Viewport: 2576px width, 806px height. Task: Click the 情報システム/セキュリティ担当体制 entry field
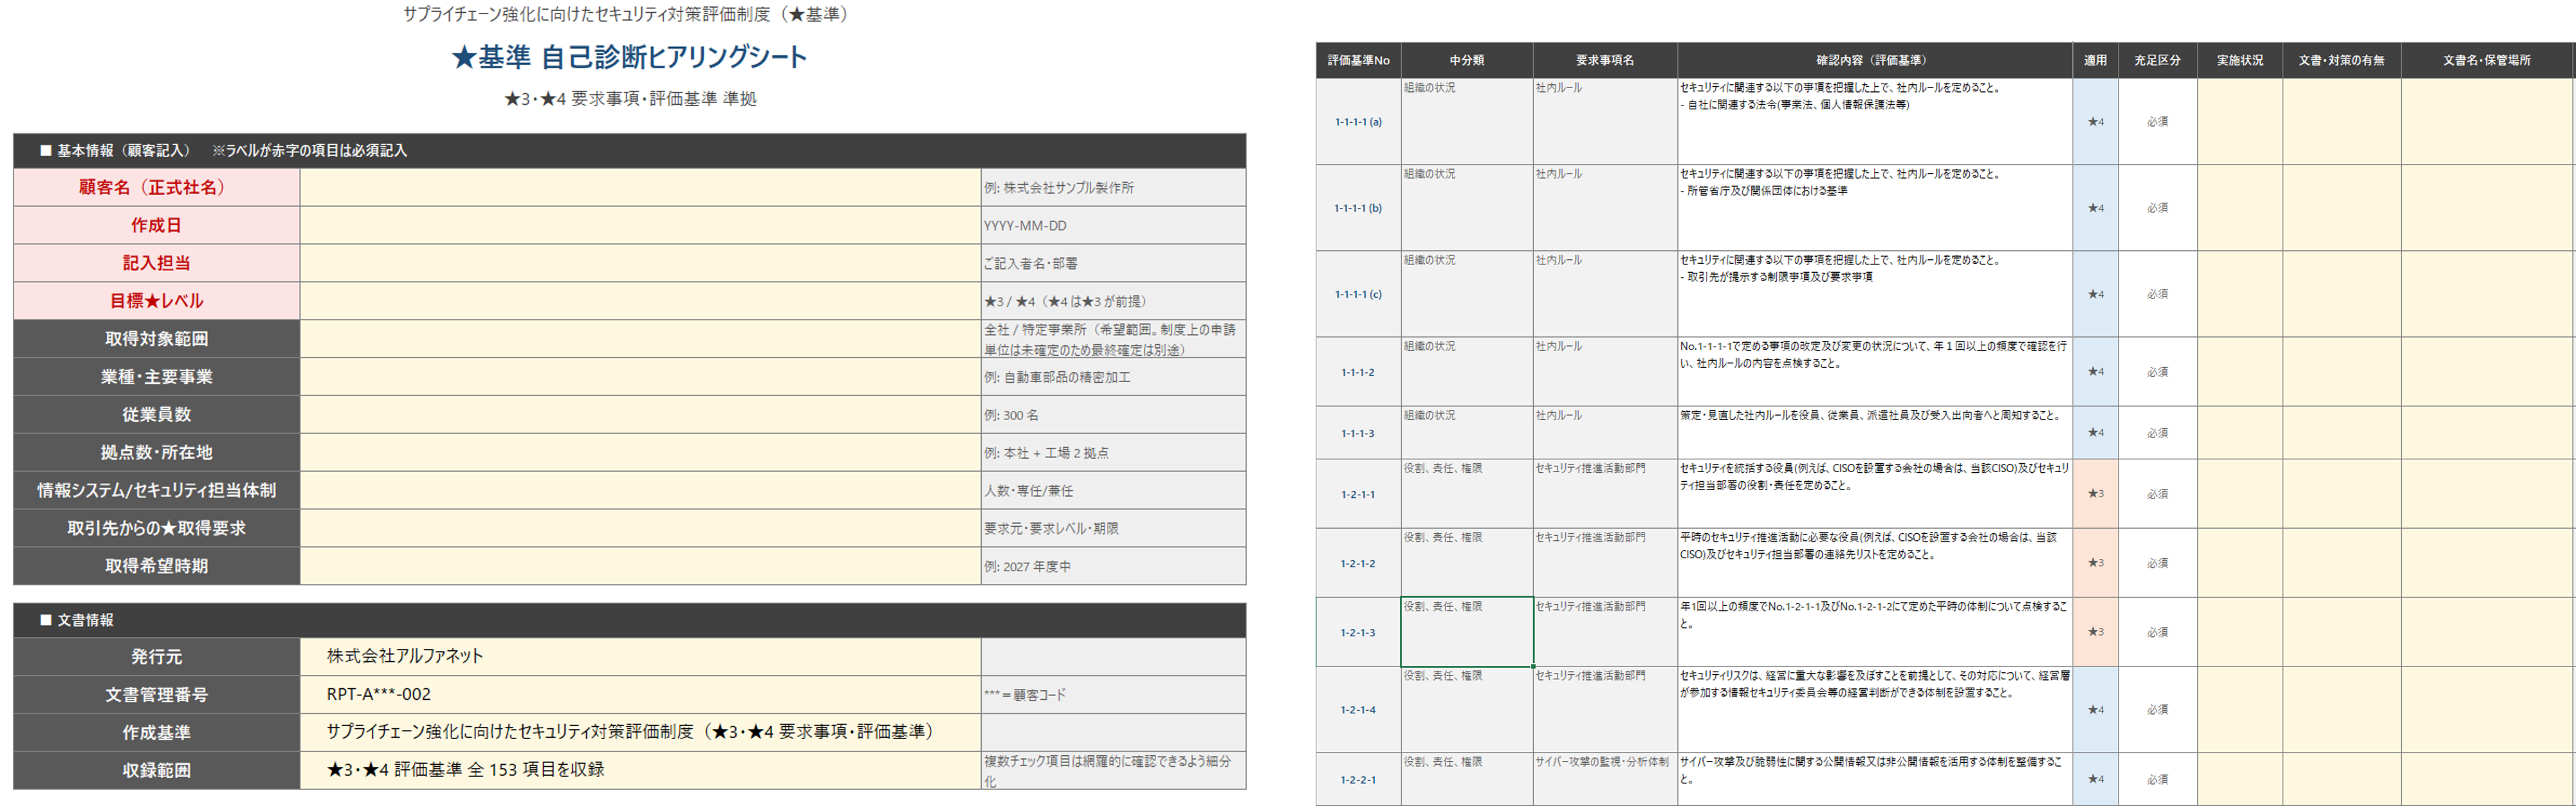pos(640,490)
